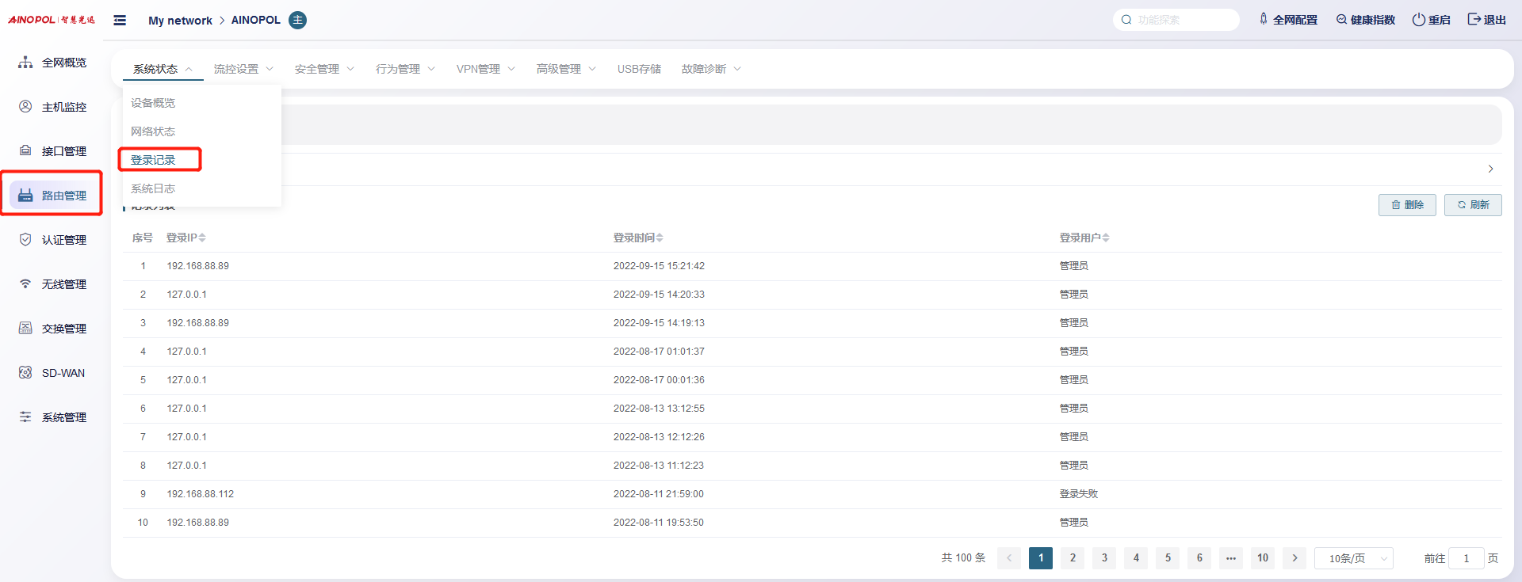Switch to the USB存储 tab

(x=639, y=69)
